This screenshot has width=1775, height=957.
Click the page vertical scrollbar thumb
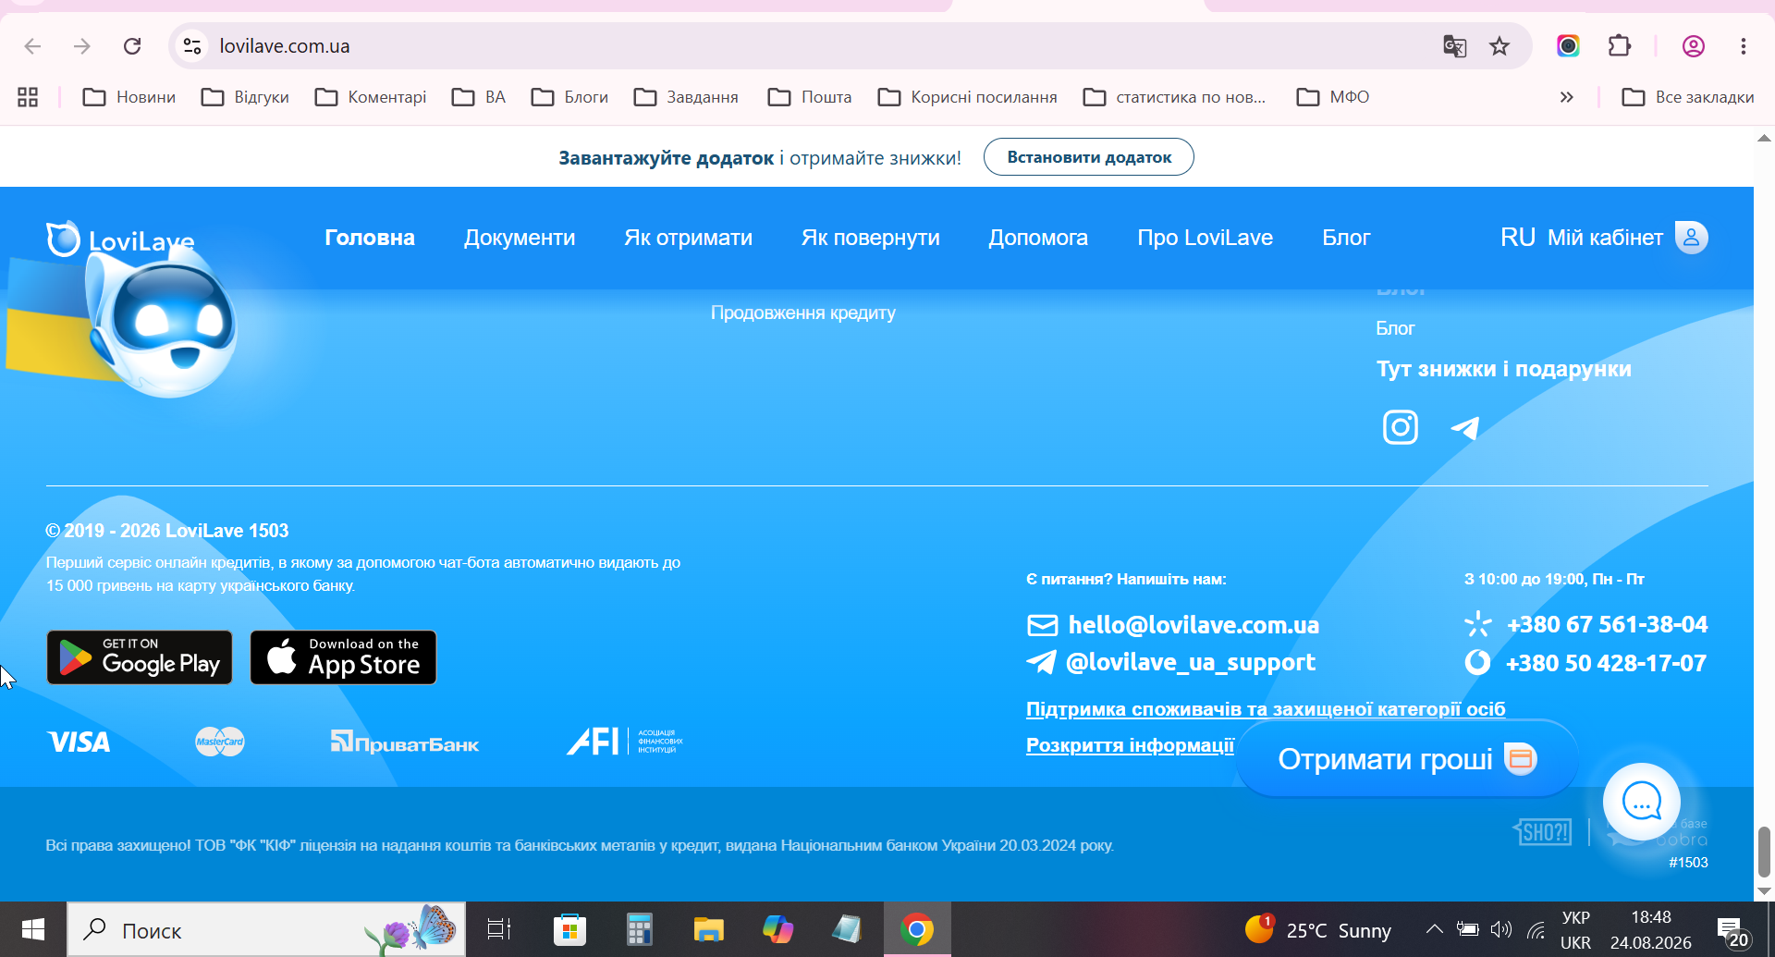pos(1764,852)
